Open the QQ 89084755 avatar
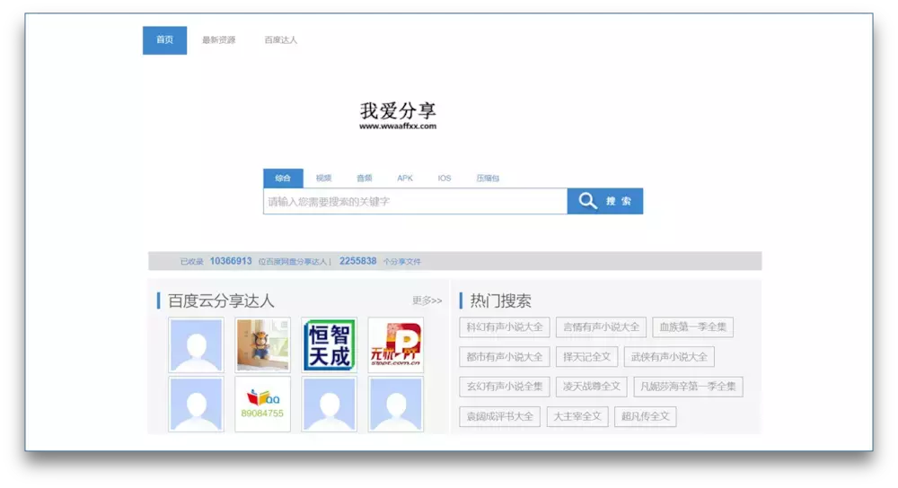 [x=263, y=404]
